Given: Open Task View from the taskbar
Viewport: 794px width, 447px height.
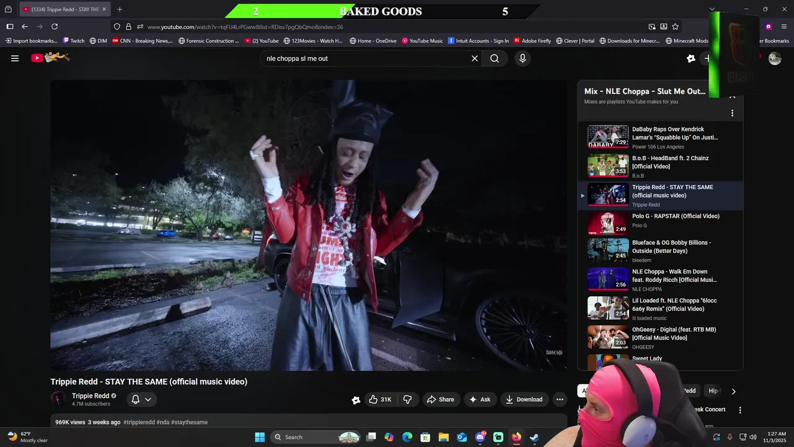Looking at the screenshot, I should 371,437.
